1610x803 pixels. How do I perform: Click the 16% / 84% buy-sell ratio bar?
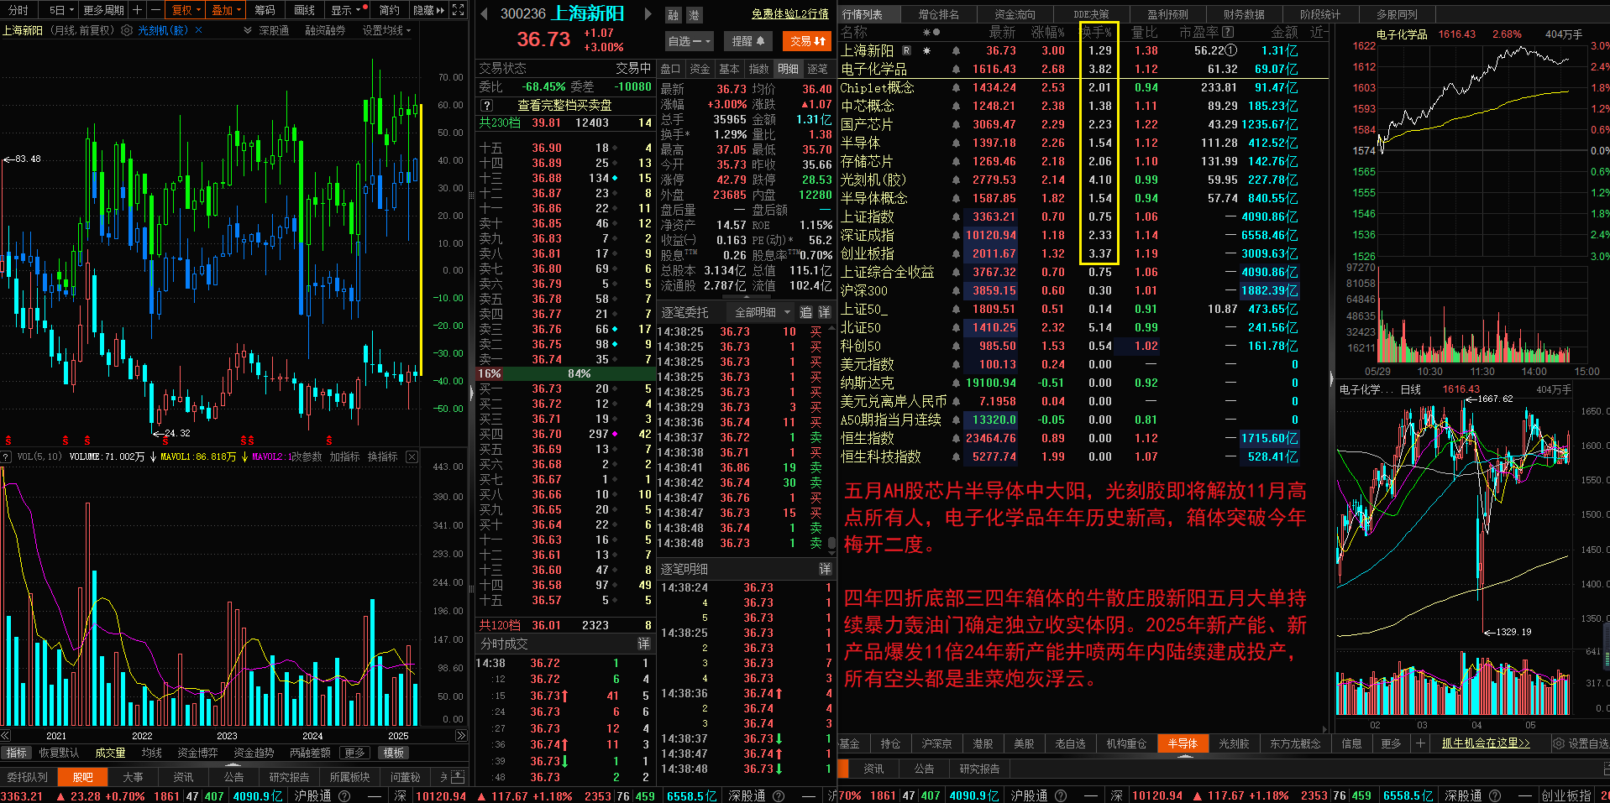tap(564, 373)
